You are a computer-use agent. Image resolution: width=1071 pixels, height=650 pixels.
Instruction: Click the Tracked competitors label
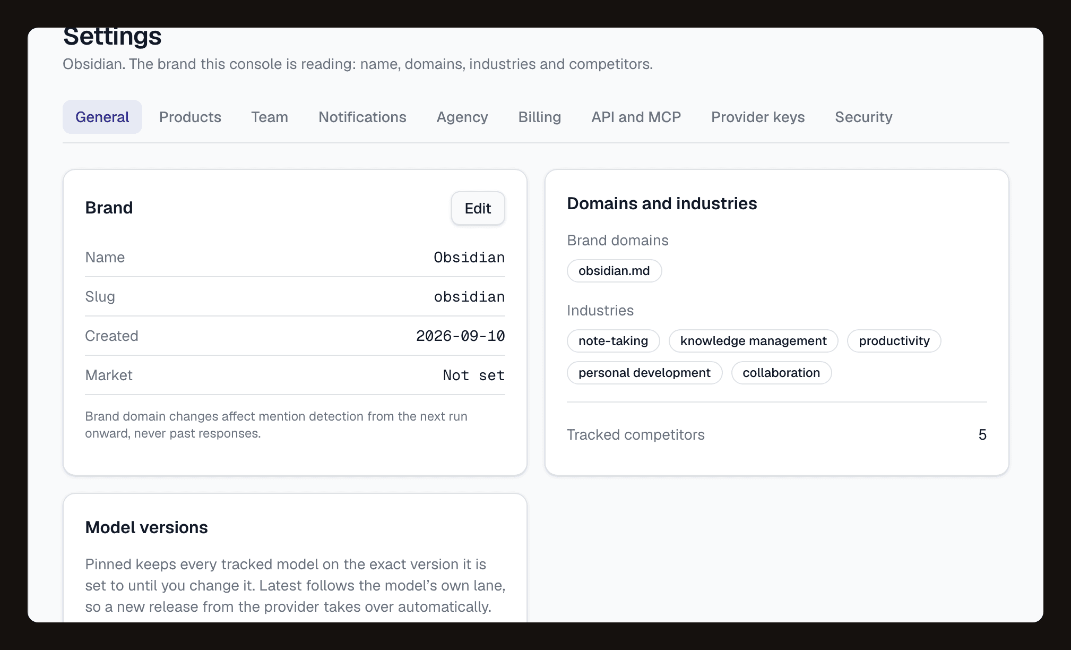tap(635, 435)
